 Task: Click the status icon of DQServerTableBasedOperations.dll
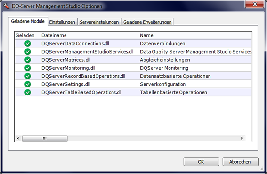point(28,92)
